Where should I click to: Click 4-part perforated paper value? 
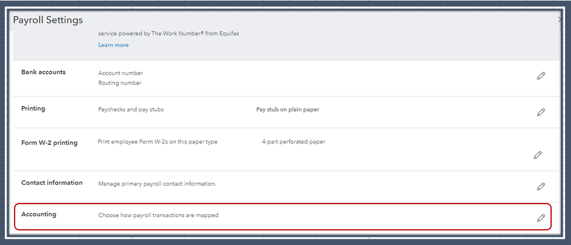pos(294,142)
